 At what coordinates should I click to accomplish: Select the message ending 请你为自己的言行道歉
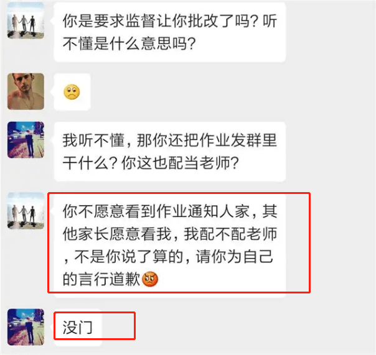(170, 245)
